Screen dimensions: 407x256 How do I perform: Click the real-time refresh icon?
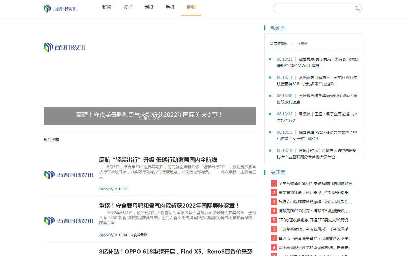coord(272,43)
